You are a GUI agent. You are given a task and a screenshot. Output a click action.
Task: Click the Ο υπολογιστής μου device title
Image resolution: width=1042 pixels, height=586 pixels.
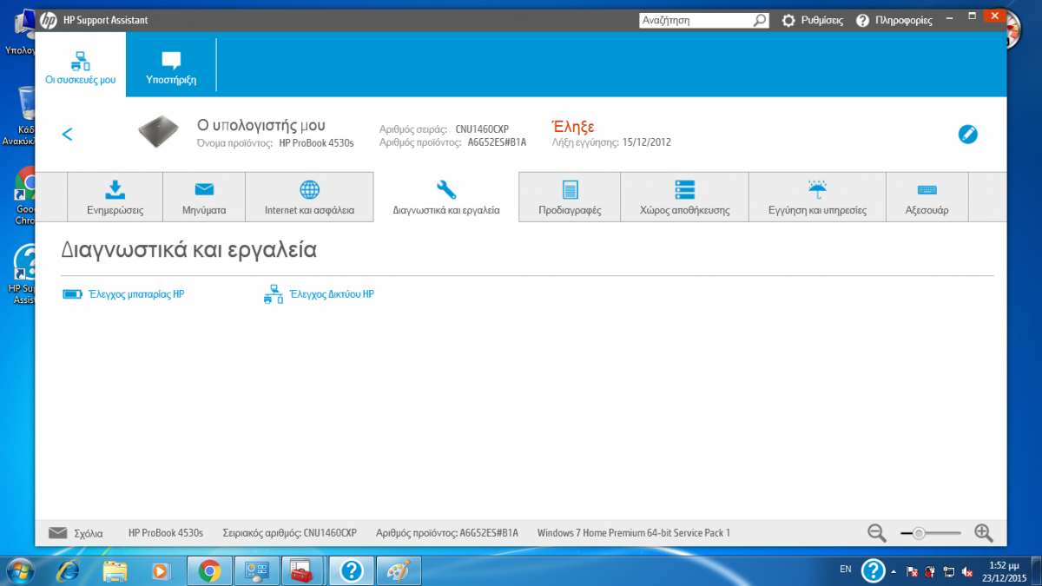pos(261,125)
